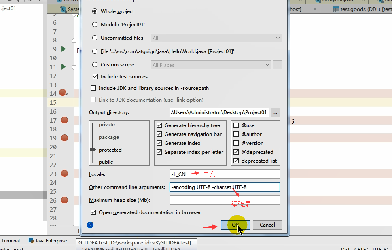Remove the breakpoint on line 23
The image size is (392, 250).
[x=64, y=174]
